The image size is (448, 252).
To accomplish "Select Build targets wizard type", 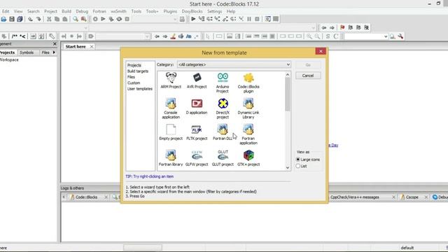I will tap(138, 71).
